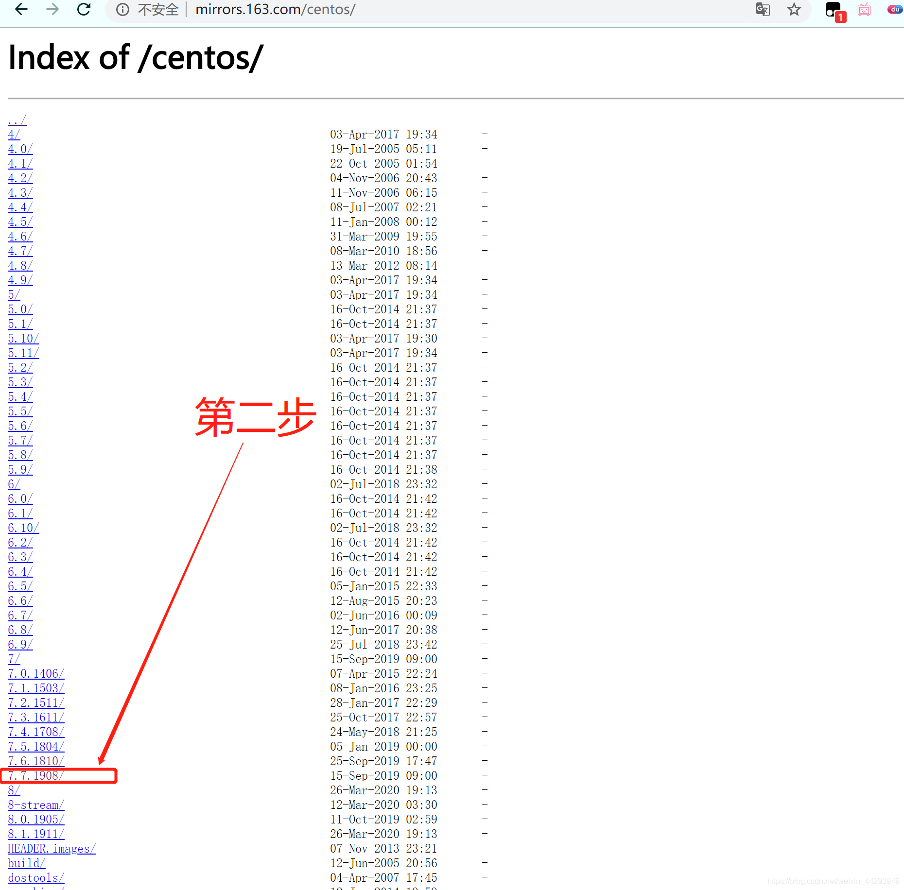Screen dimensions: 904x890
Task: Open the build/ directory
Action: 27,863
